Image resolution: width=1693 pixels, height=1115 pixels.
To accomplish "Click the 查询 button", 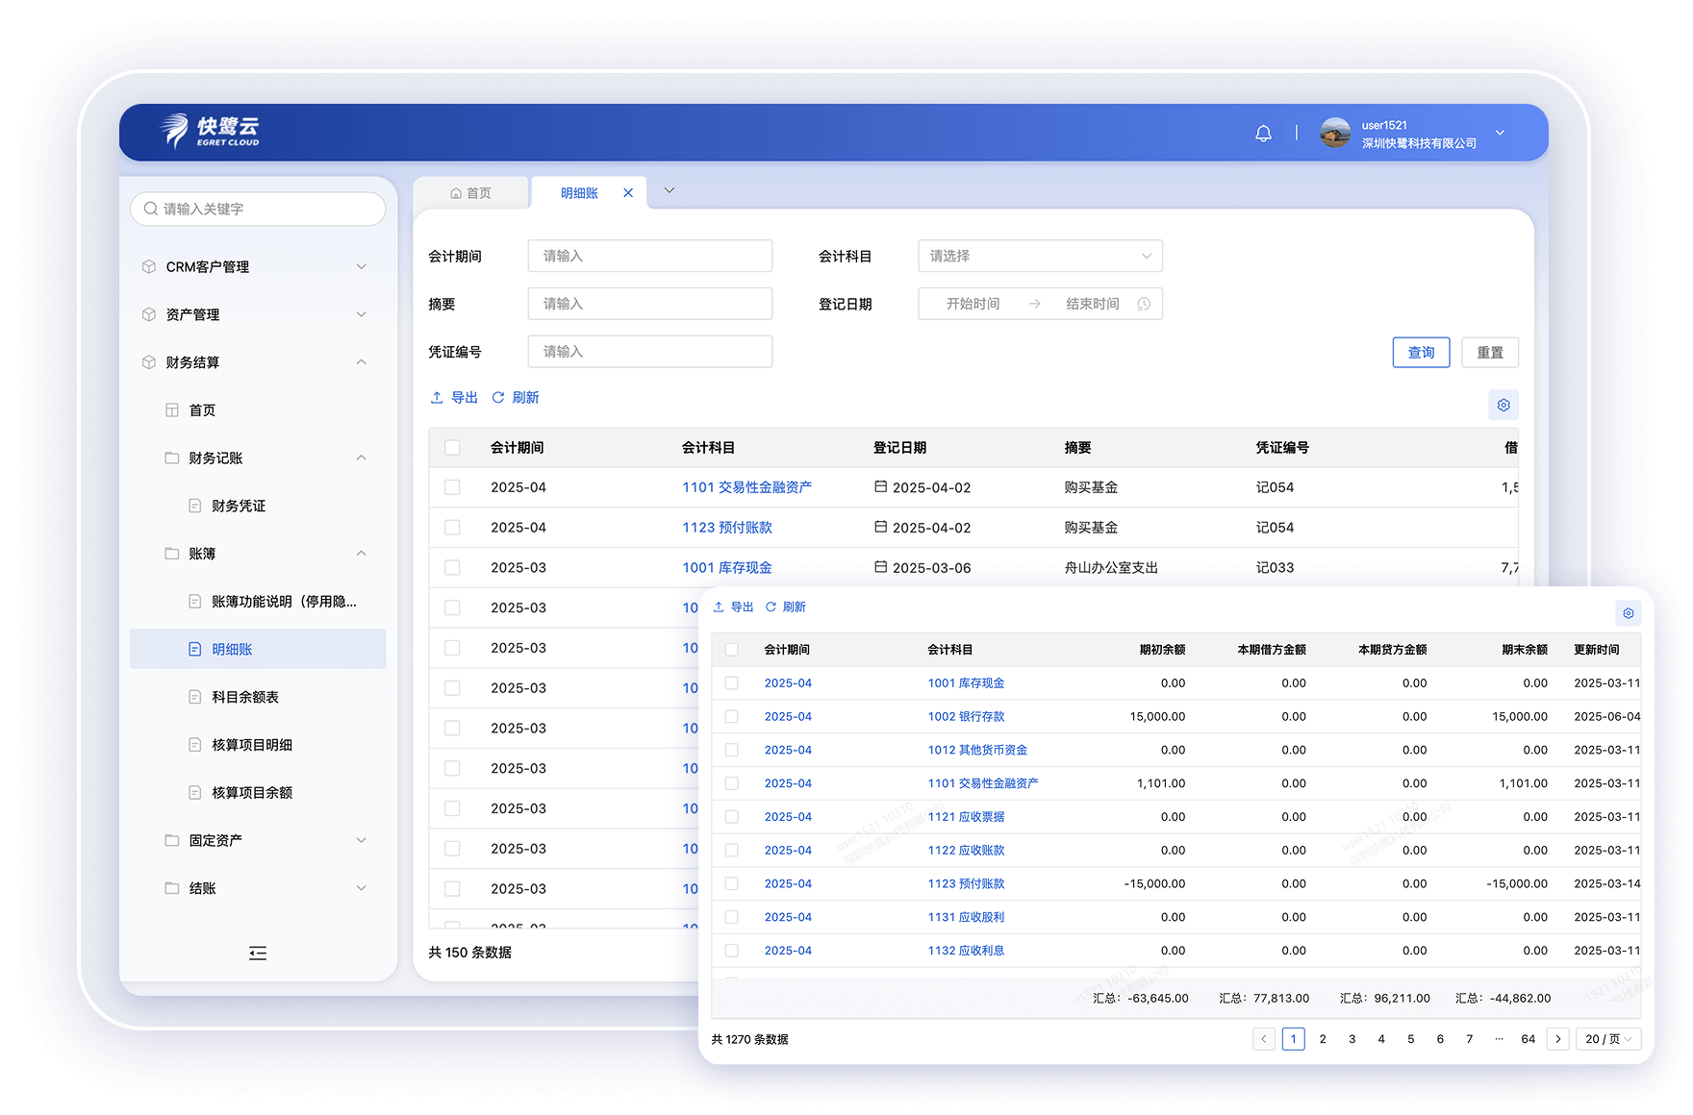I will click(1420, 353).
